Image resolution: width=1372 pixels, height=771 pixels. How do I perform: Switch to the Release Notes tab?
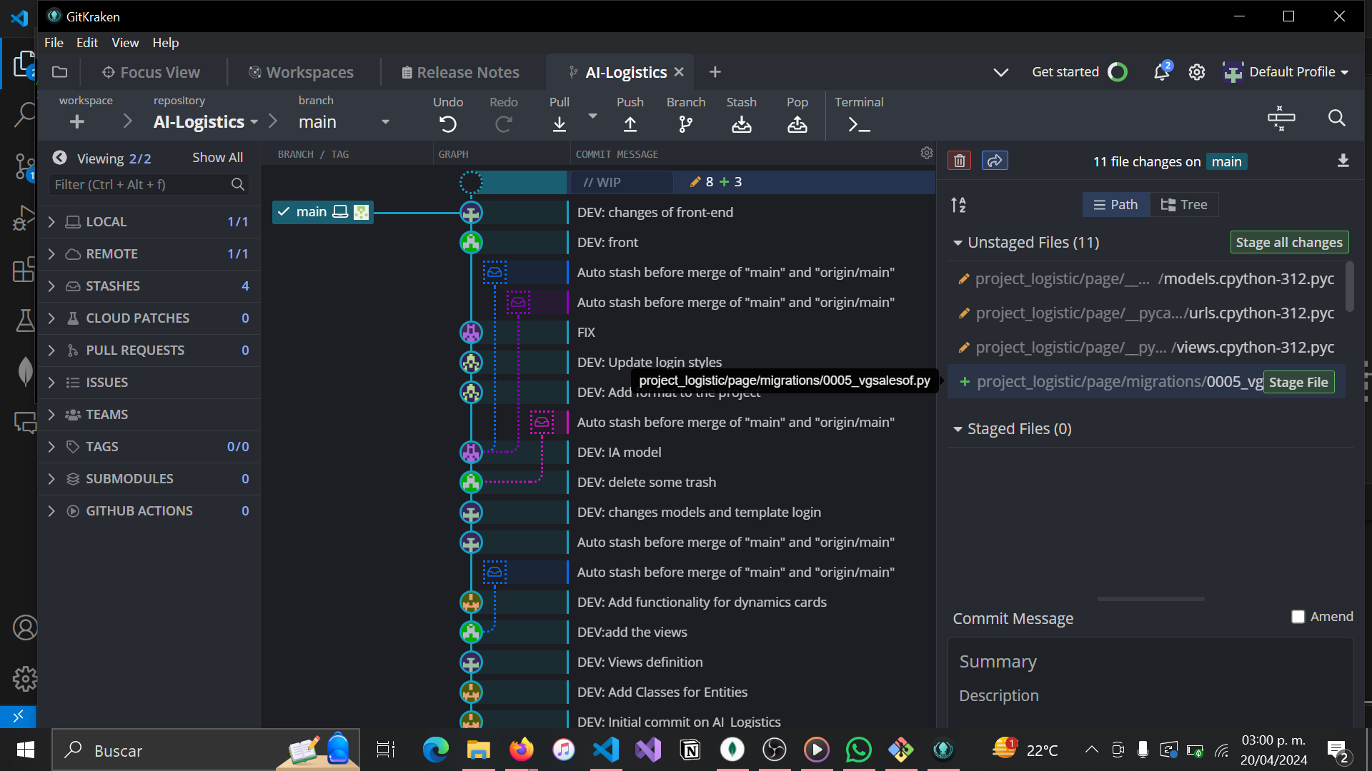coord(460,72)
